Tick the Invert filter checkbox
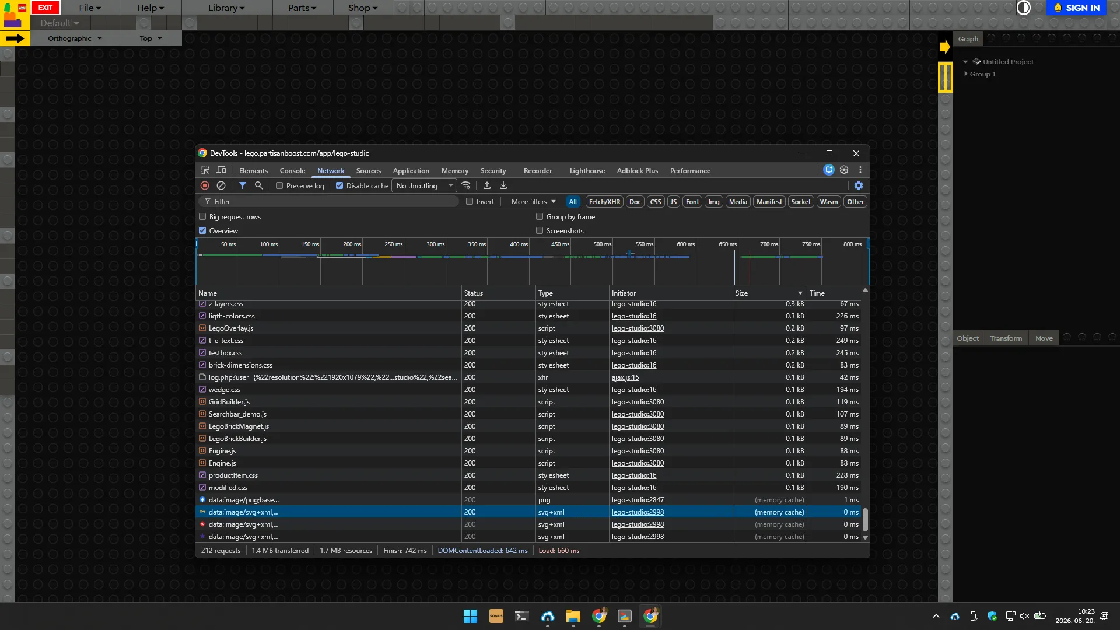Screen dimensions: 1120x630 (470, 201)
